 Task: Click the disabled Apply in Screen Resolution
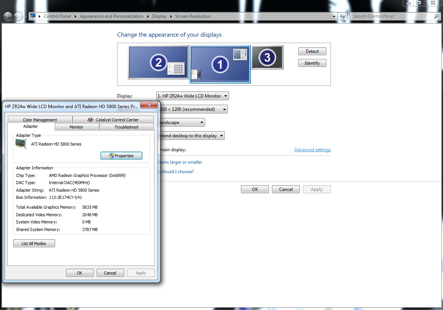[317, 189]
